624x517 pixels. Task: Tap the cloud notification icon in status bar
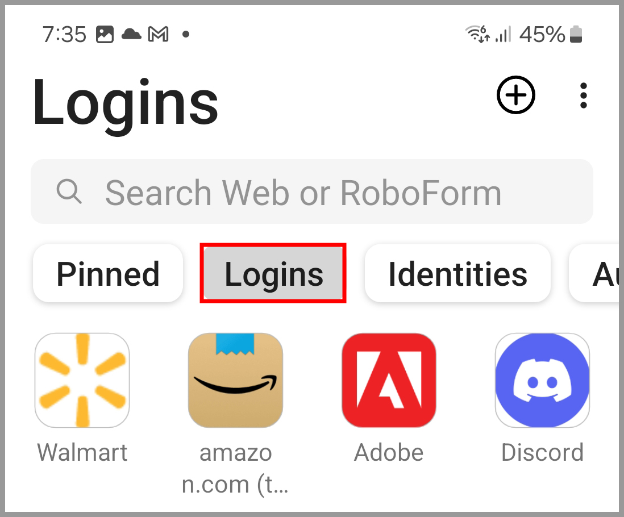click(131, 34)
